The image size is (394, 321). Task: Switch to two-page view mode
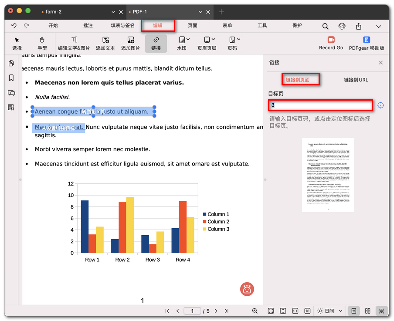(x=368, y=311)
